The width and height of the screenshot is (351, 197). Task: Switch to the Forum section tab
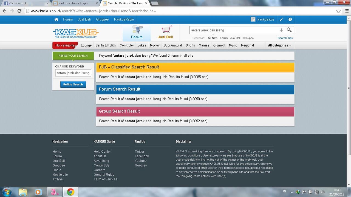coord(137,33)
